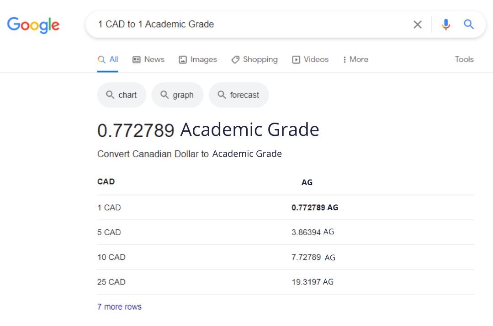This screenshot has width=493, height=326.
Task: Switch to the Images tab
Action: (198, 59)
